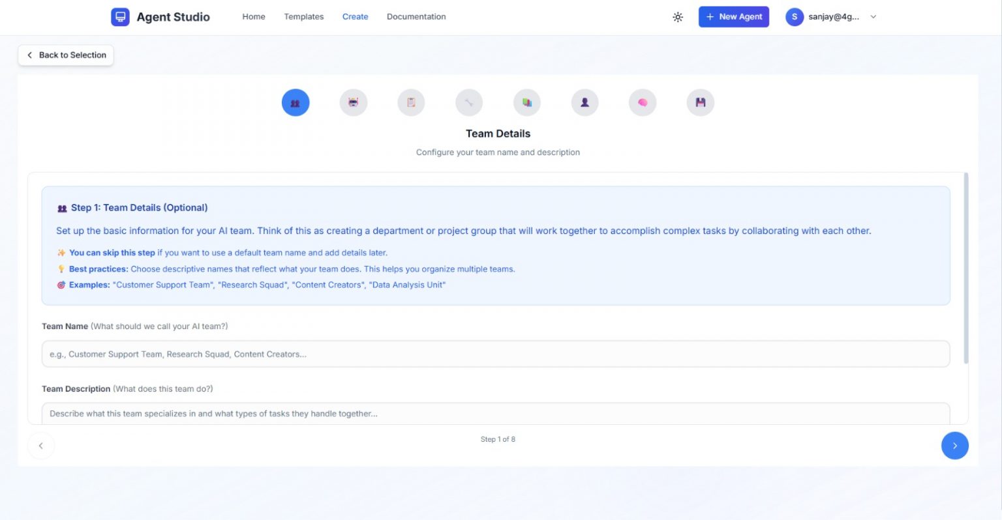Image resolution: width=1002 pixels, height=520 pixels.
Task: Advance to the next wizard step
Action: click(x=954, y=446)
